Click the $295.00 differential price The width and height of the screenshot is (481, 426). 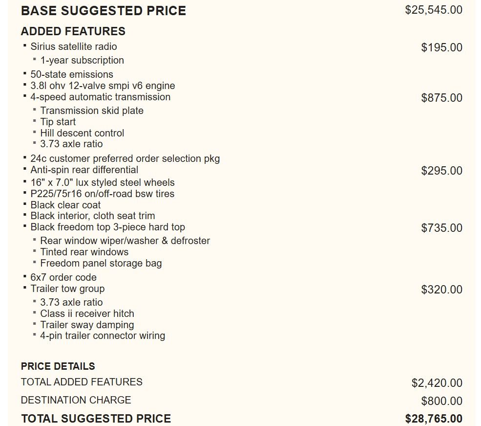click(441, 171)
